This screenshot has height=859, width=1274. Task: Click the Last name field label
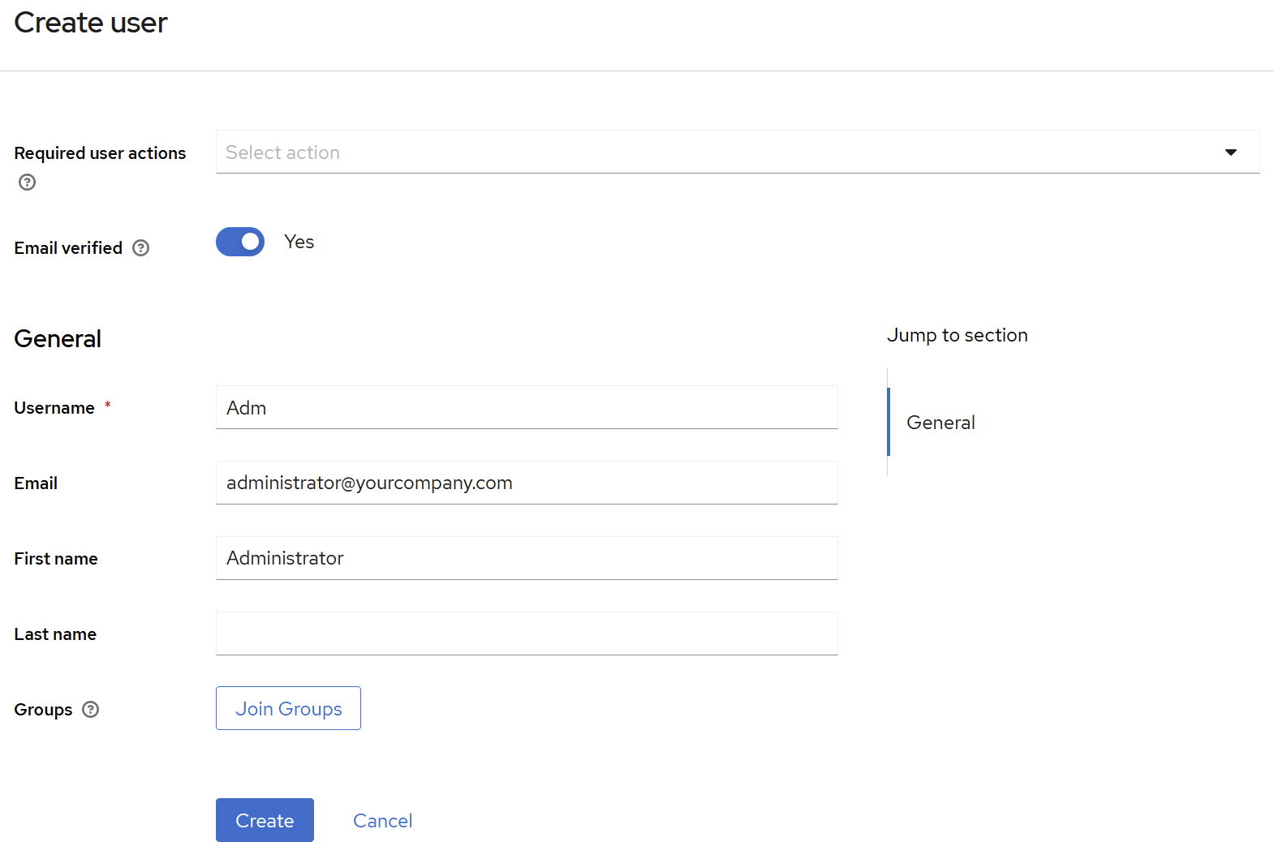[x=55, y=634]
